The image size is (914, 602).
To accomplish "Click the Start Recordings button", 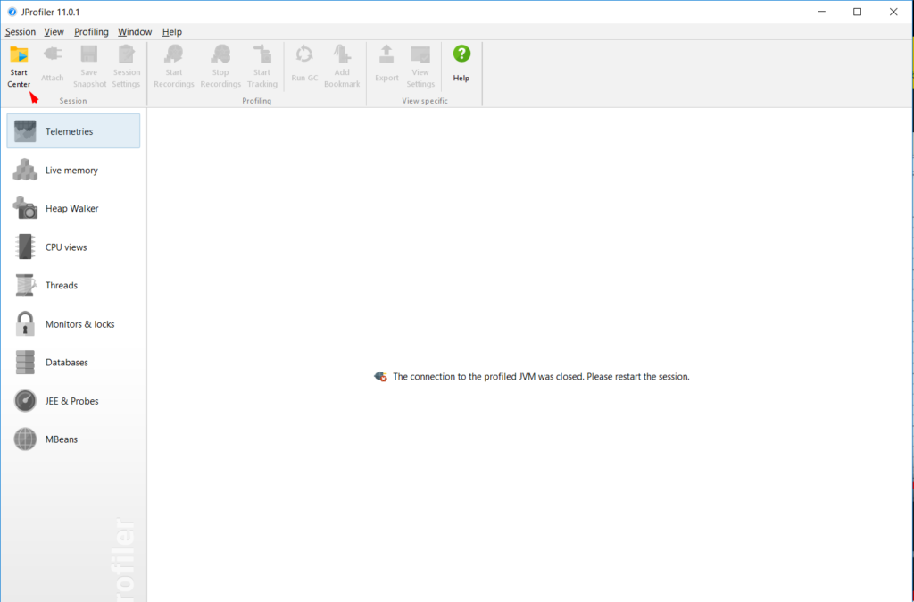I will pyautogui.click(x=174, y=65).
